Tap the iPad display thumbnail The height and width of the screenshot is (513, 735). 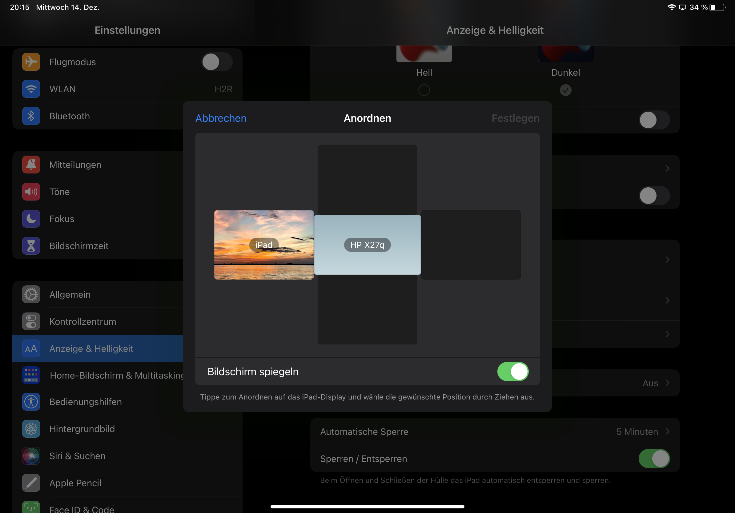pos(264,245)
